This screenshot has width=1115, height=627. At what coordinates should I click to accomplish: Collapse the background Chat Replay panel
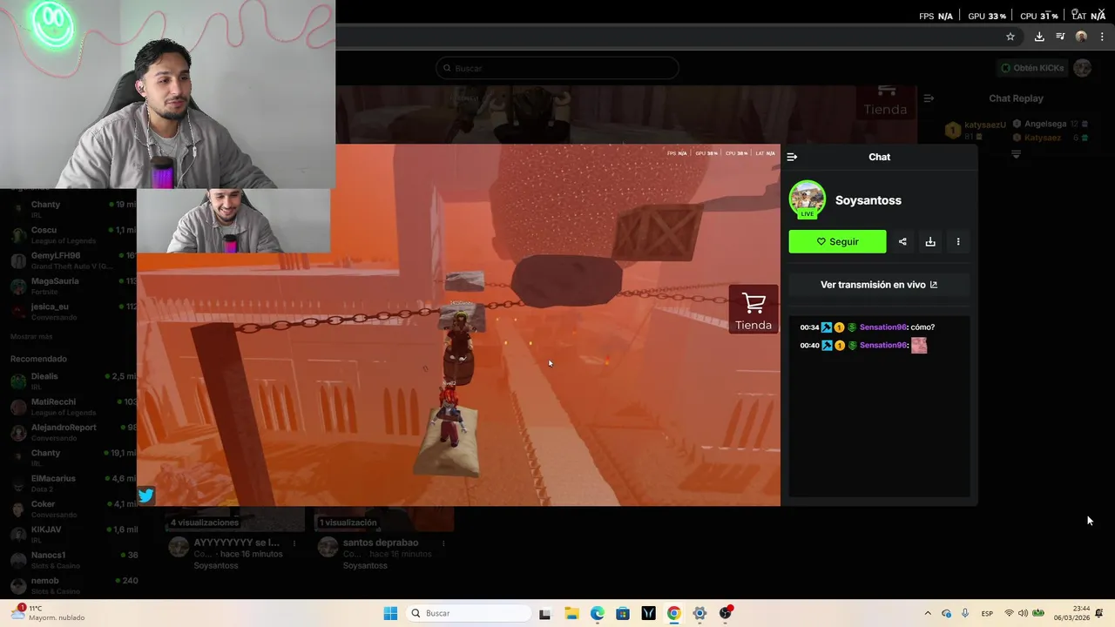[929, 98]
